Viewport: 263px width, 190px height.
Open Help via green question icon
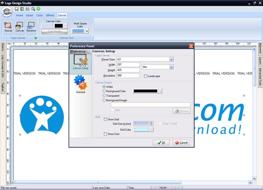38,9
